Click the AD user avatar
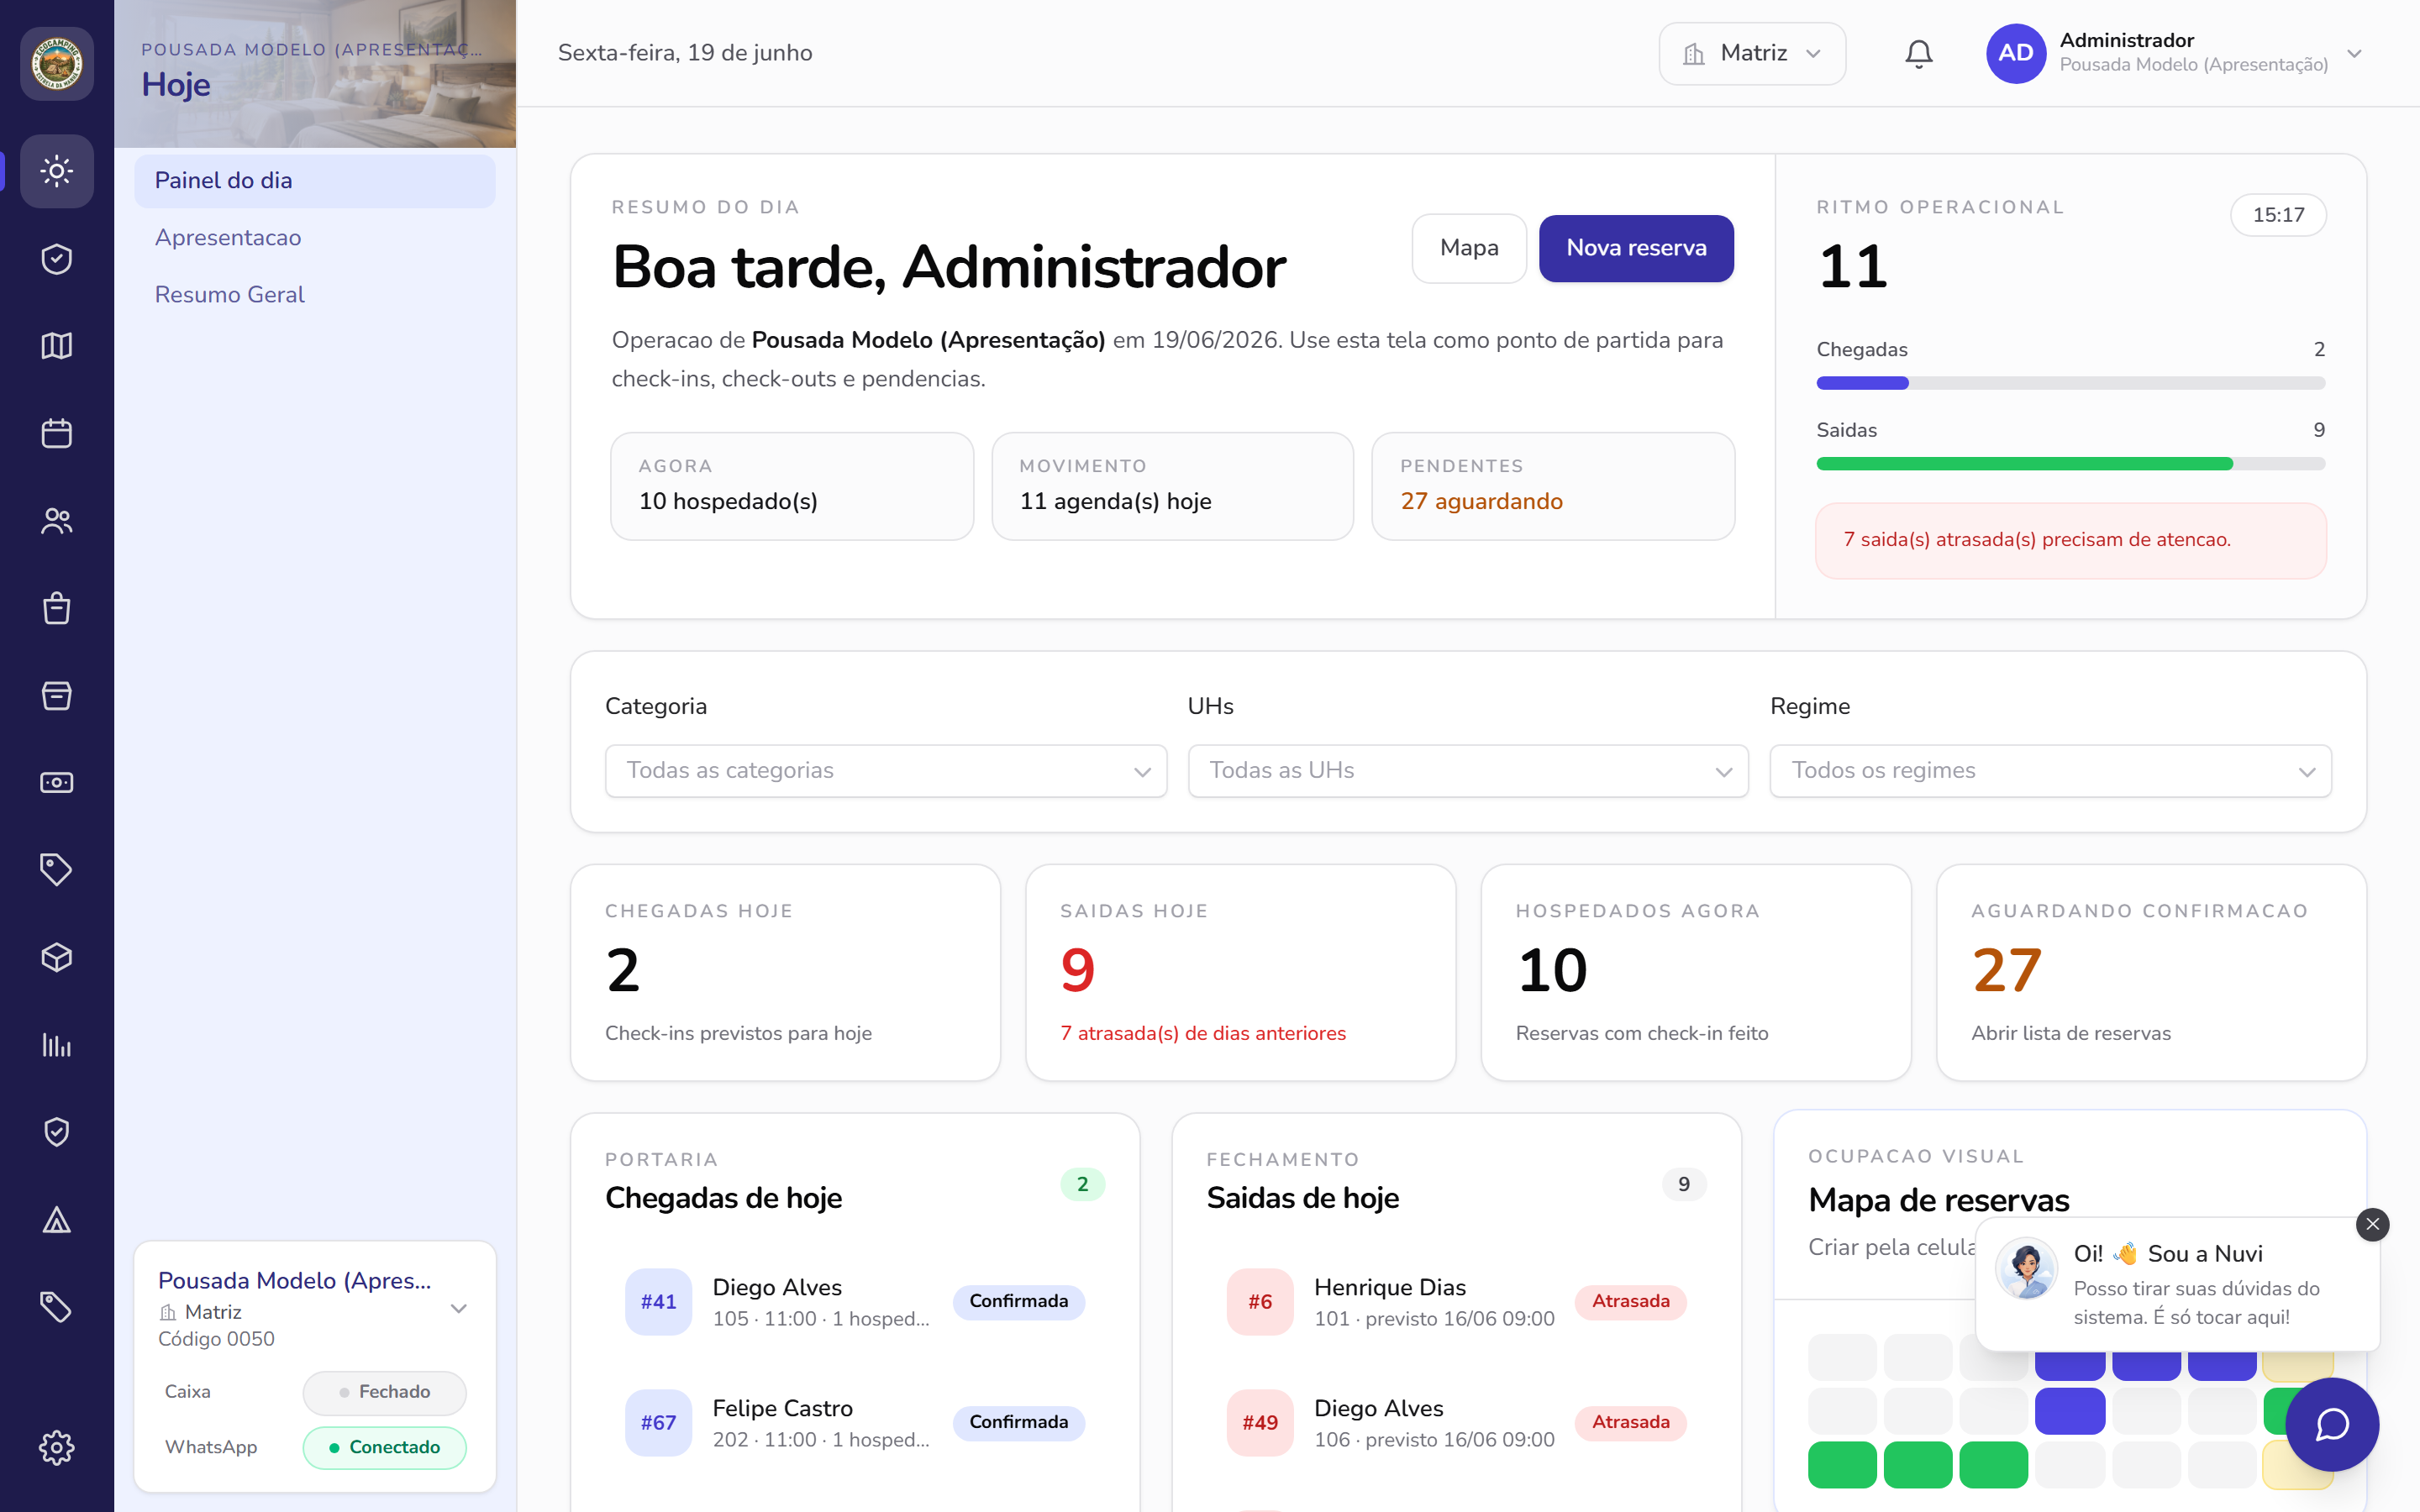The image size is (2420, 1512). (2015, 53)
